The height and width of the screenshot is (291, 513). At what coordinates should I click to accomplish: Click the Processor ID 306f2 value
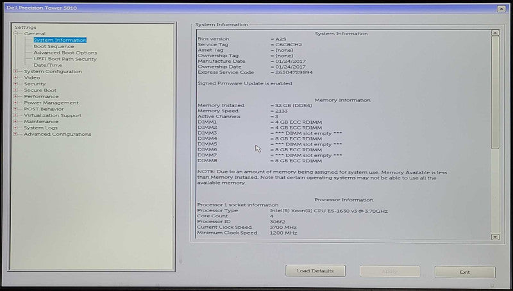pyautogui.click(x=278, y=222)
